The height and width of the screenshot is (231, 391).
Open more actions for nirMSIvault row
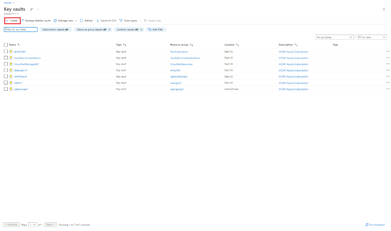tap(388, 77)
